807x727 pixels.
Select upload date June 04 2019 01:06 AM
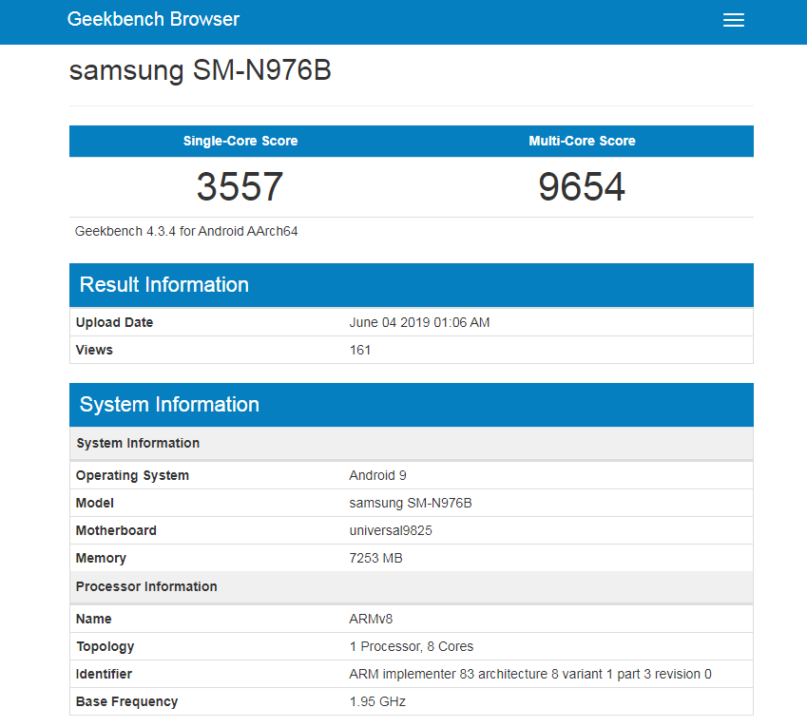pos(419,322)
